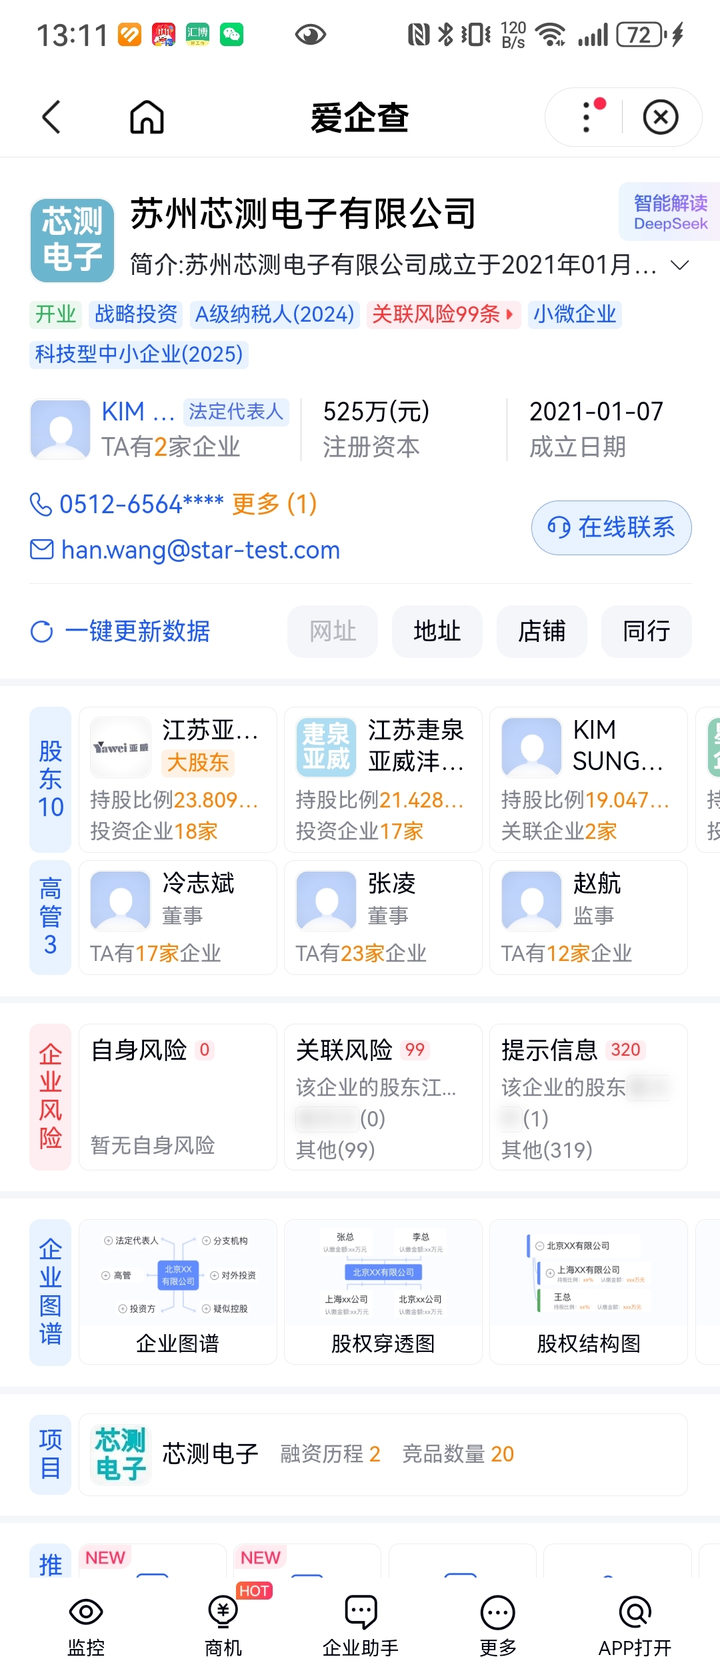The height and width of the screenshot is (1671, 720).
Task: View 融资历程 2 records
Action: (331, 1454)
